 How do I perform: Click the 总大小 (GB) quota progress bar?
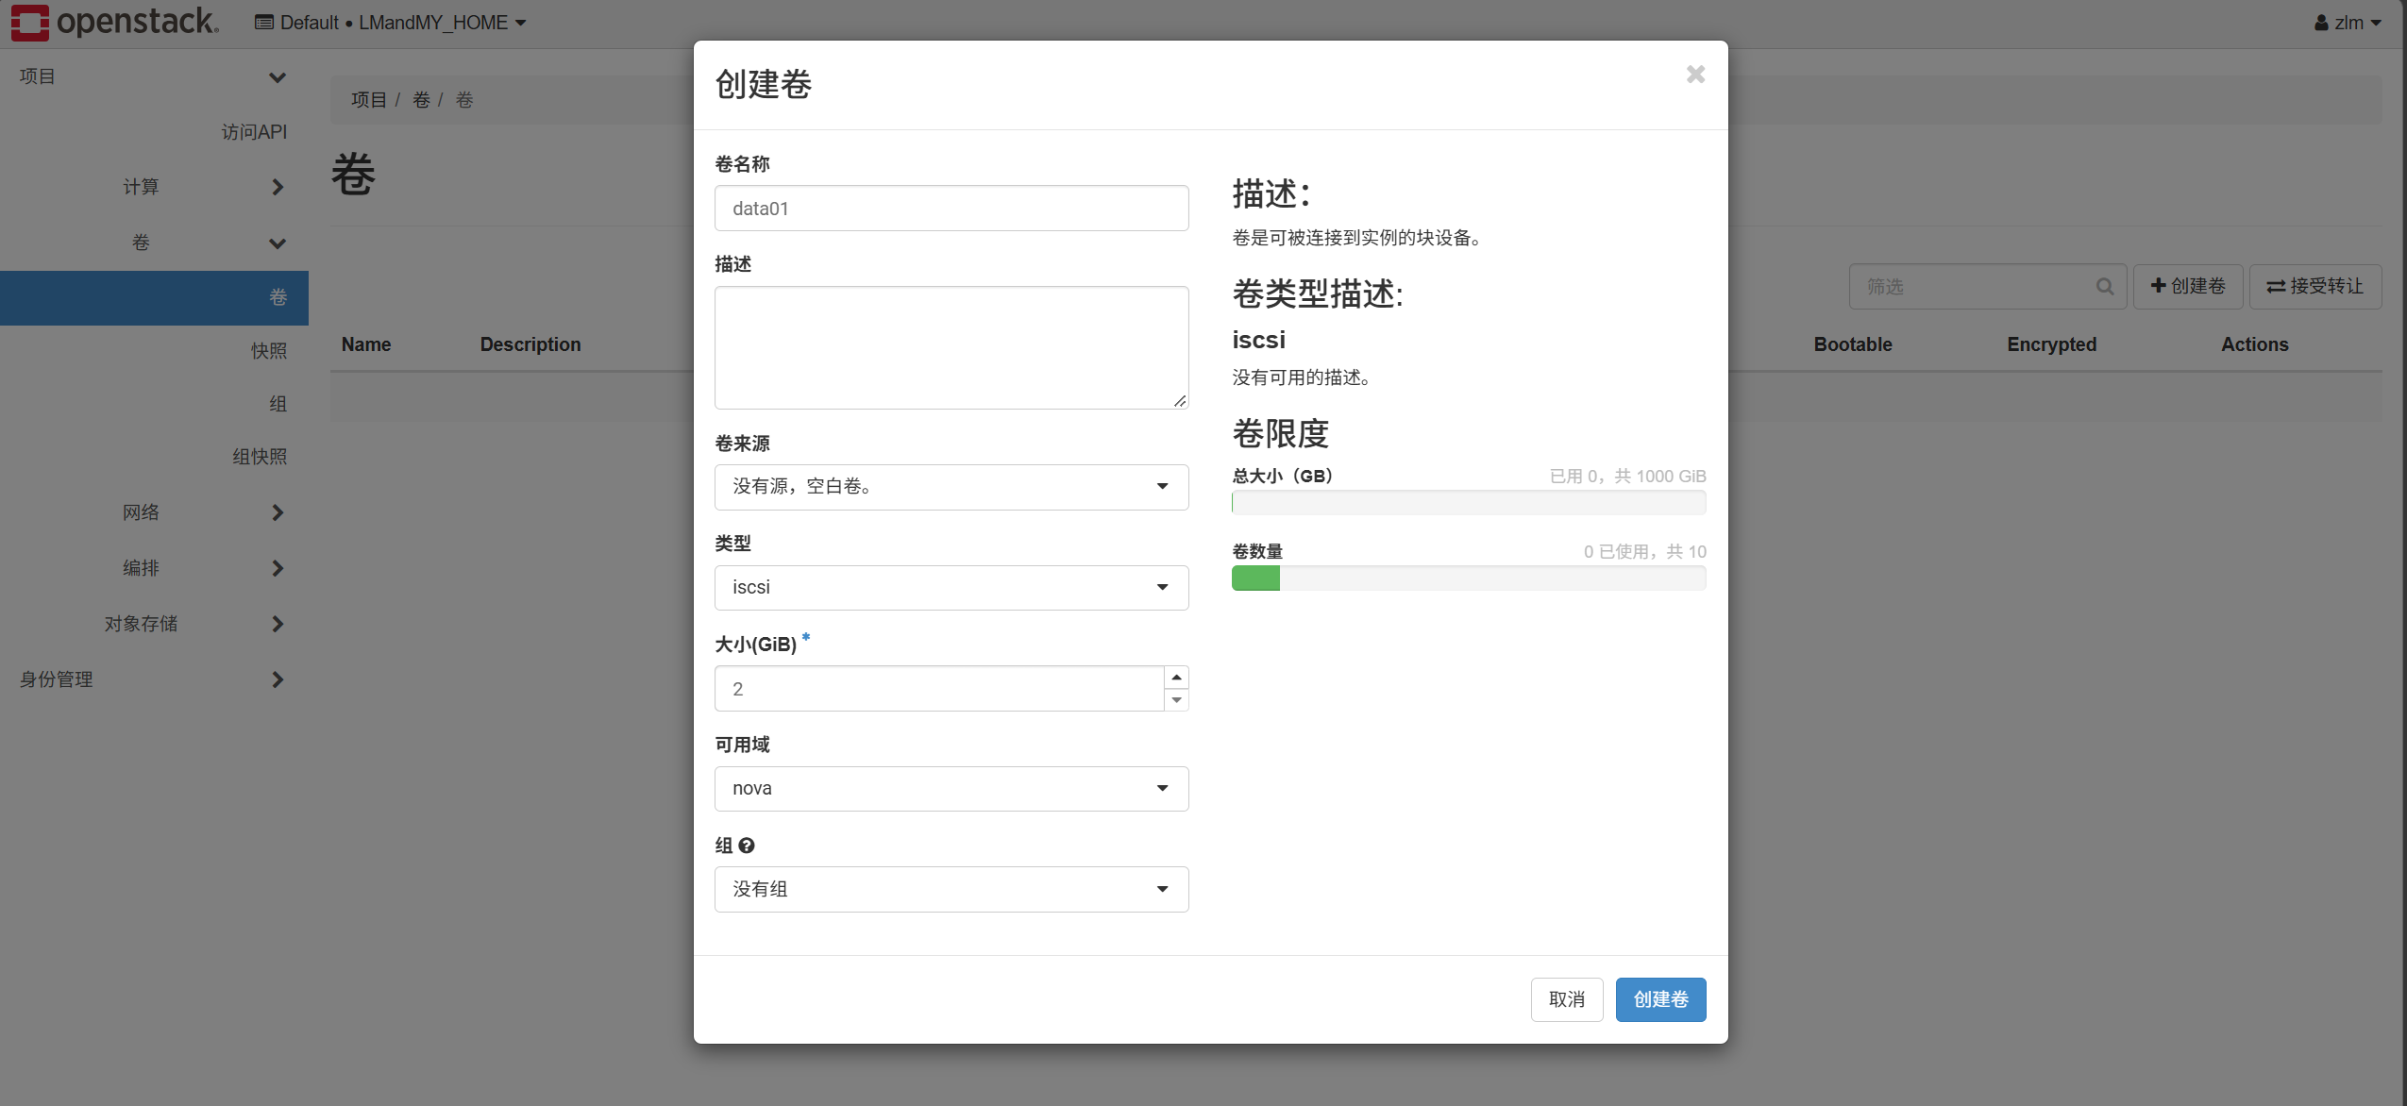point(1469,503)
